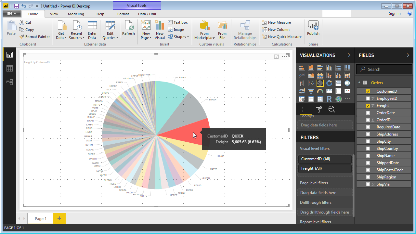The height and width of the screenshot is (234, 416).
Task: Collapse the Orders table in Fields pane
Action: (359, 83)
